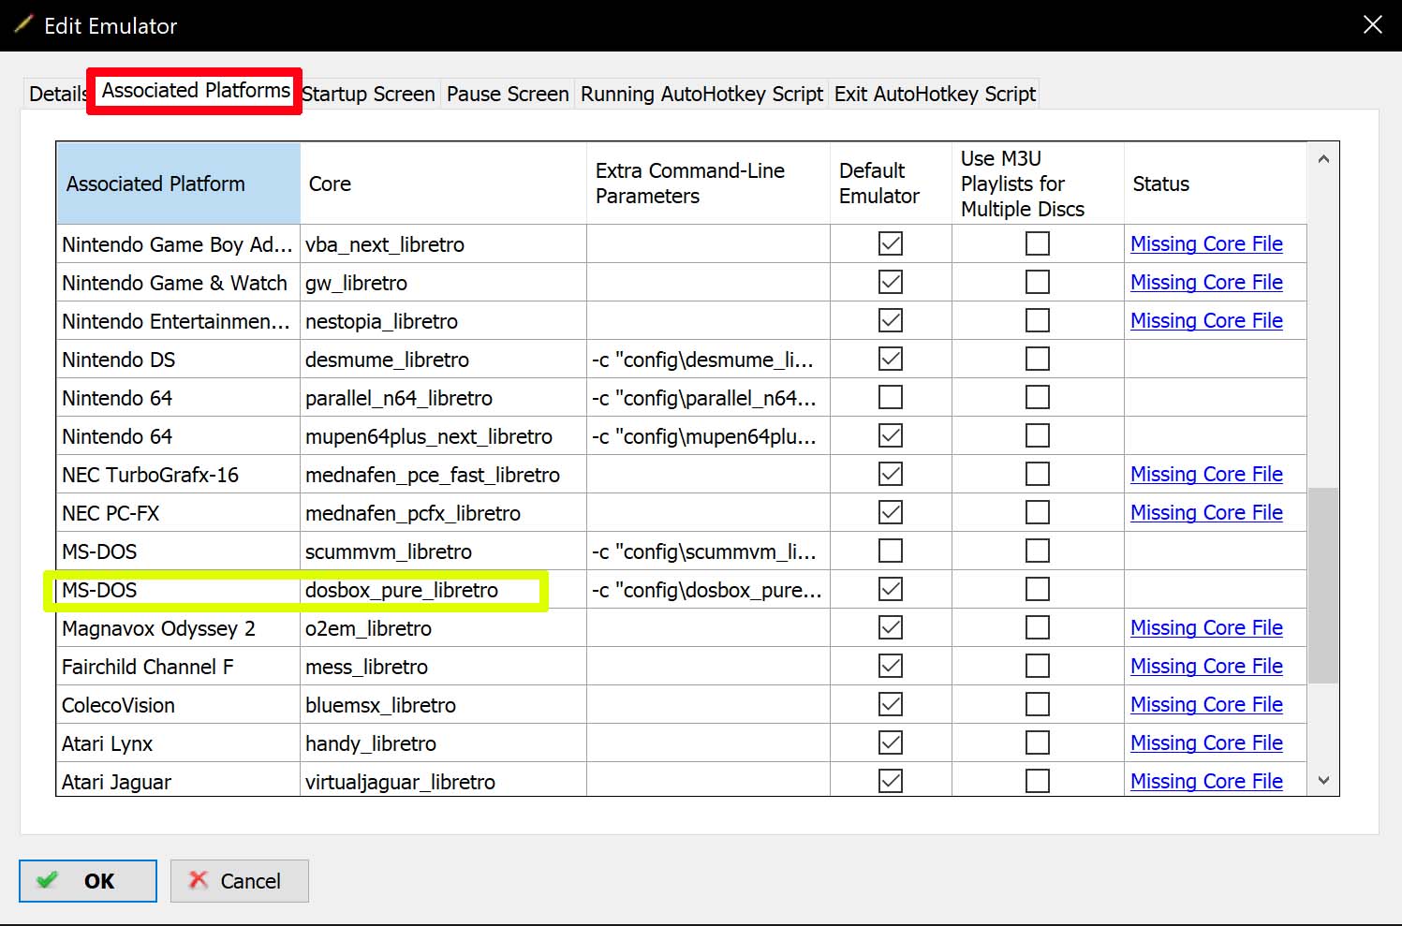Uncheck Default Emulator for nestopia_libretro row
This screenshot has height=926, width=1402.
891,320
